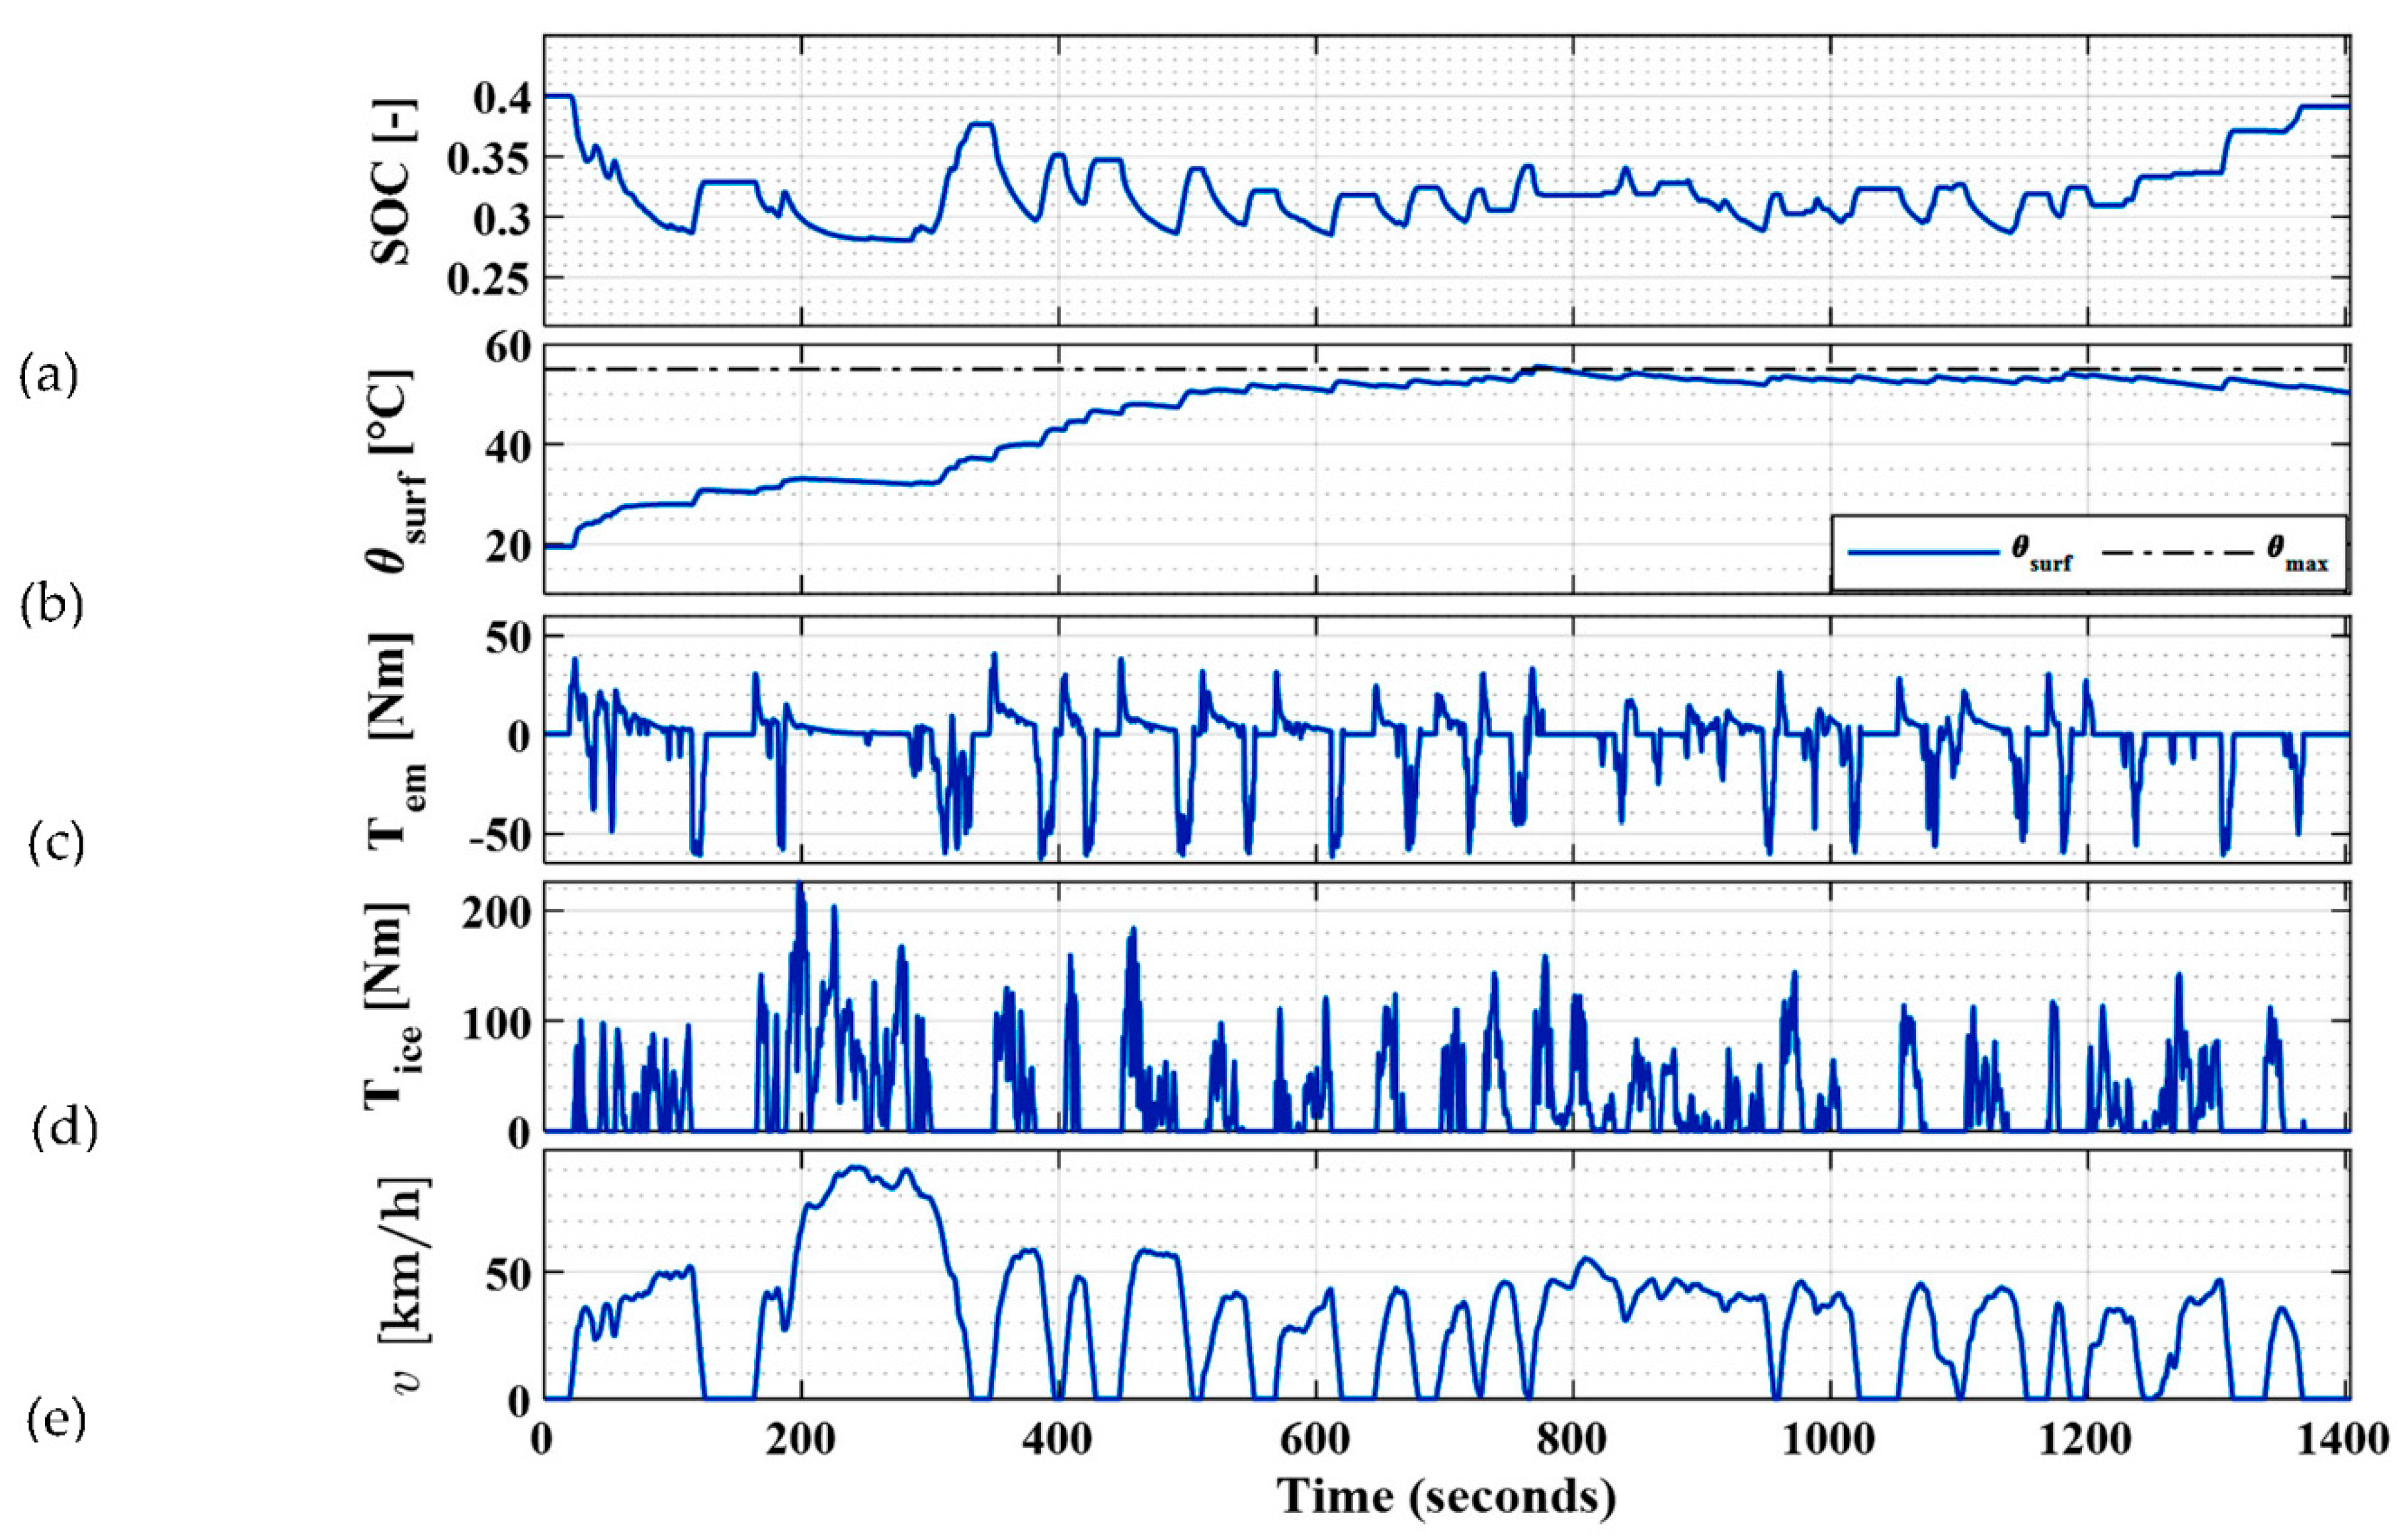This screenshot has height=1538, width=2408.
Task: Click the Tice [Nm] y-axis label
Action: coord(392,1007)
